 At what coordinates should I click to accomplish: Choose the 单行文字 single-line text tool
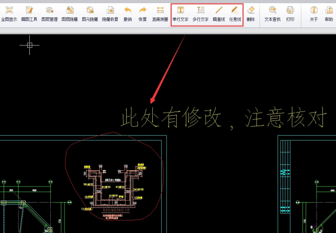point(181,13)
